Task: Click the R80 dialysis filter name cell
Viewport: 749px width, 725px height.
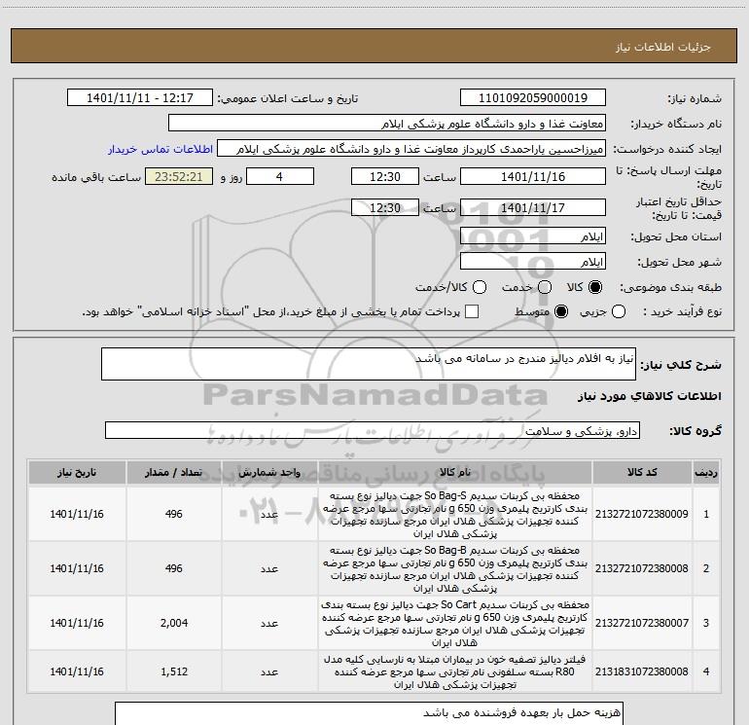Action: click(x=455, y=671)
